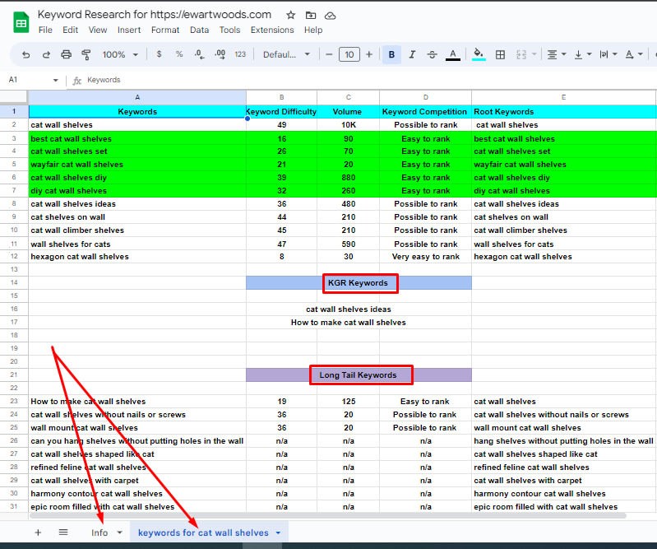Format selection as currency
This screenshot has height=549, width=657.
click(x=159, y=55)
